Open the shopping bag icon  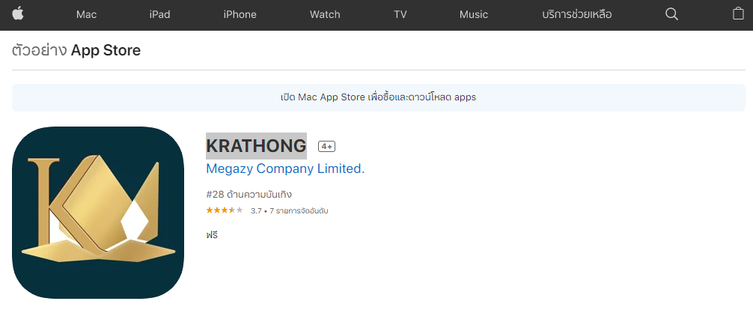coord(737,14)
